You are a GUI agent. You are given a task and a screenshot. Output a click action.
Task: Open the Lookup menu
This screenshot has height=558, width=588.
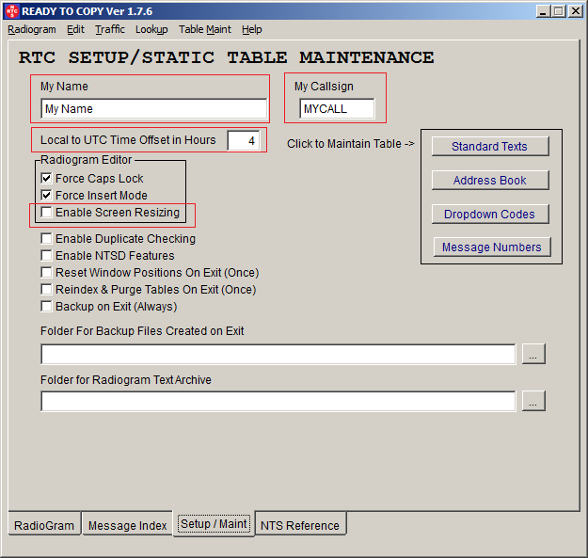point(151,29)
